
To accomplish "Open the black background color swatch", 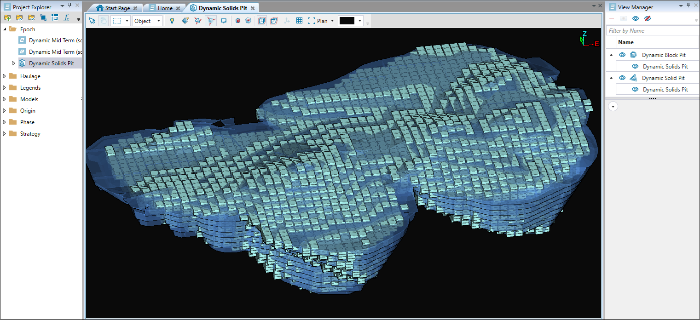I will point(347,21).
